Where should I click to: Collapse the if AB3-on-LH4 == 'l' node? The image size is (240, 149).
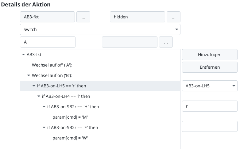click(x=39, y=97)
